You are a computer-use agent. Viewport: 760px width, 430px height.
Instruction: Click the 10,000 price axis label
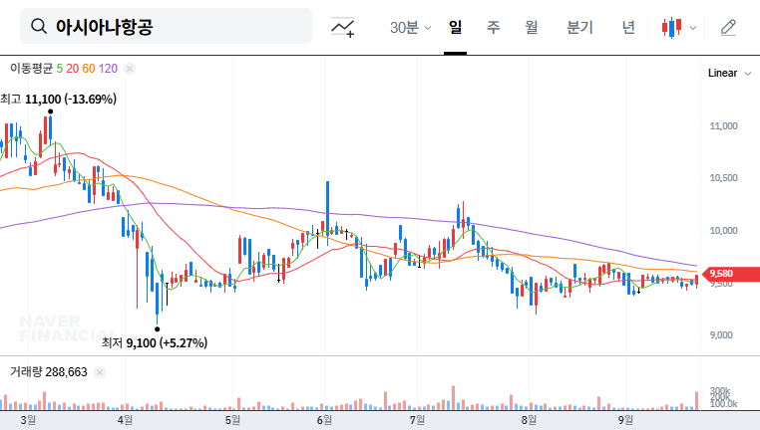click(x=723, y=231)
